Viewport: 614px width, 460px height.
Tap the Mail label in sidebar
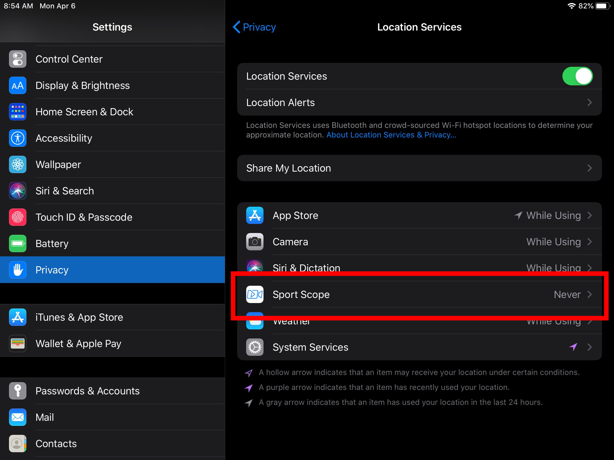click(45, 417)
